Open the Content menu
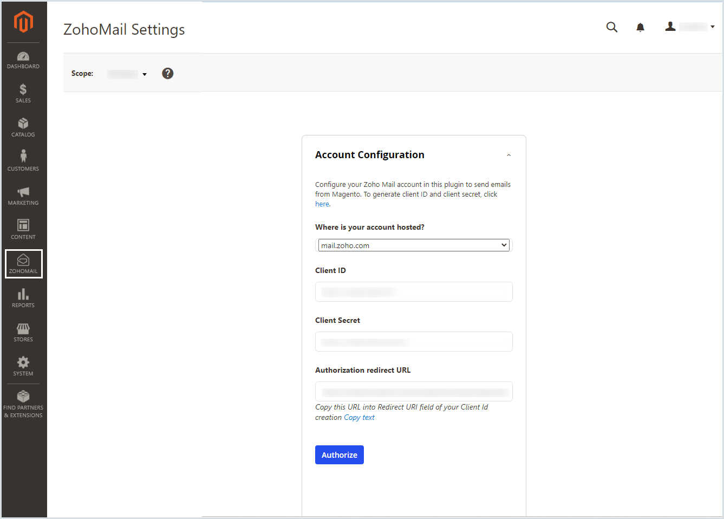724x519 pixels. 23,230
